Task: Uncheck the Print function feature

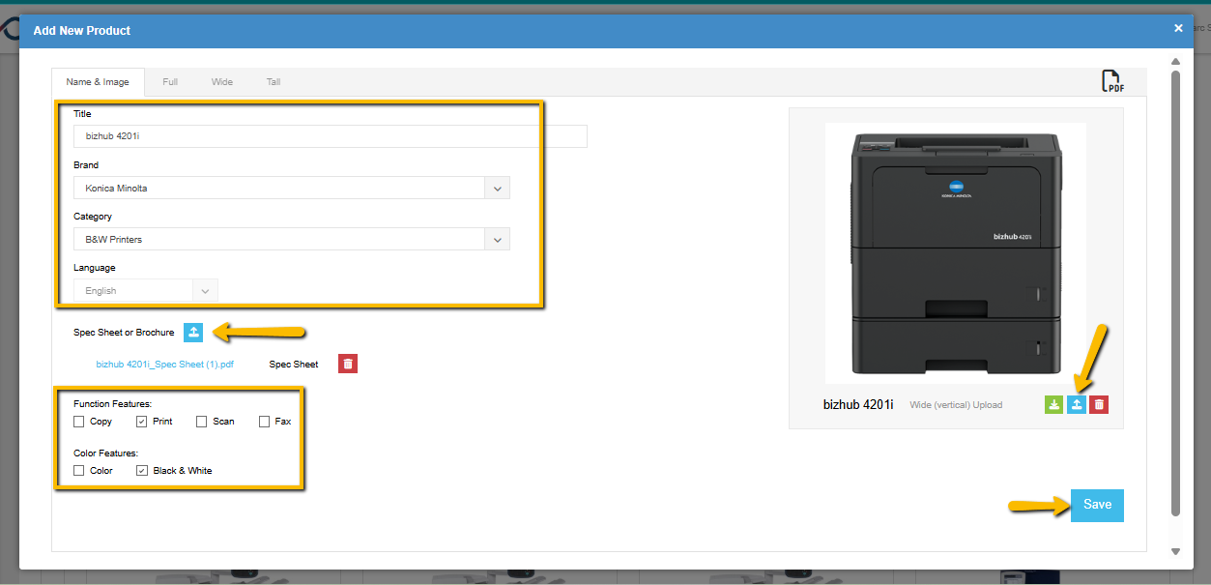Action: click(x=141, y=422)
